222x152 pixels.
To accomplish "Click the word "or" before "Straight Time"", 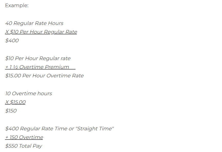I will 71,129.
